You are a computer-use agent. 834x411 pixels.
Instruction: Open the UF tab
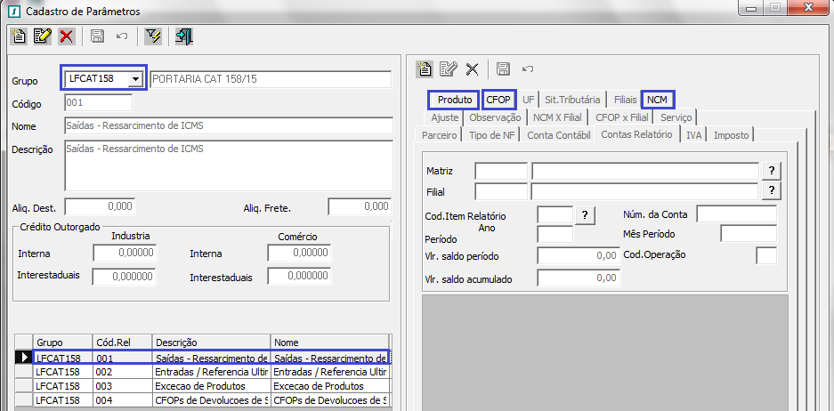pyautogui.click(x=528, y=100)
